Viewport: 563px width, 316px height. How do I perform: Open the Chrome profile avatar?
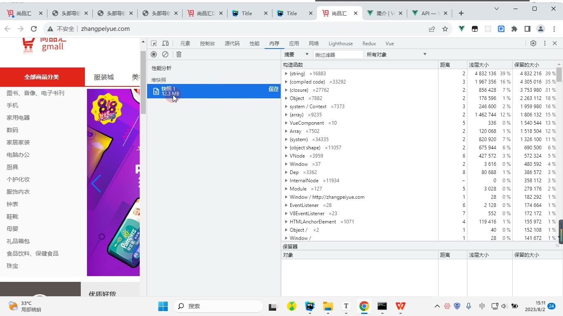coord(540,29)
